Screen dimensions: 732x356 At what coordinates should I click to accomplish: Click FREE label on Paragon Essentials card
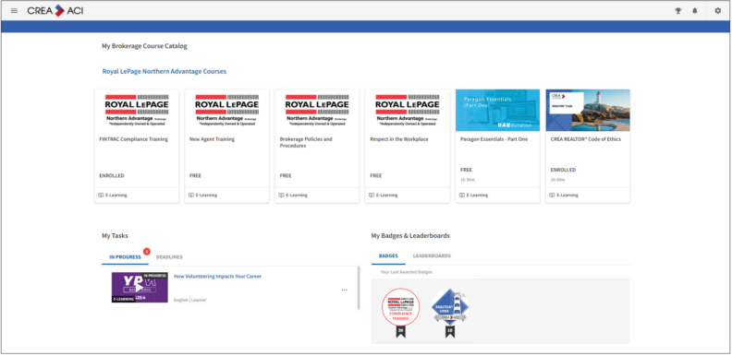coord(466,170)
